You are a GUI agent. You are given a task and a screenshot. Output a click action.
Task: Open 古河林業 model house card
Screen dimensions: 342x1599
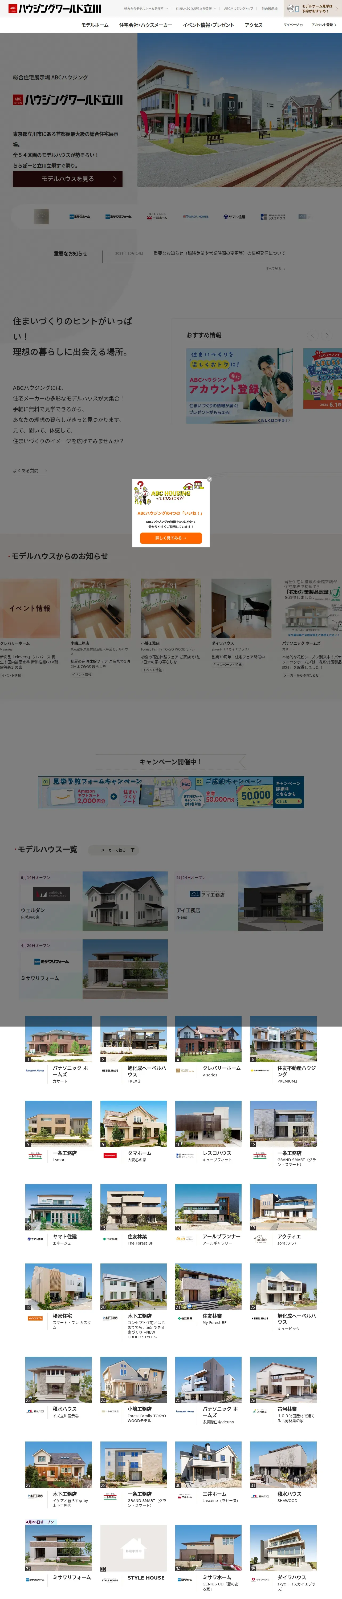(x=284, y=1390)
